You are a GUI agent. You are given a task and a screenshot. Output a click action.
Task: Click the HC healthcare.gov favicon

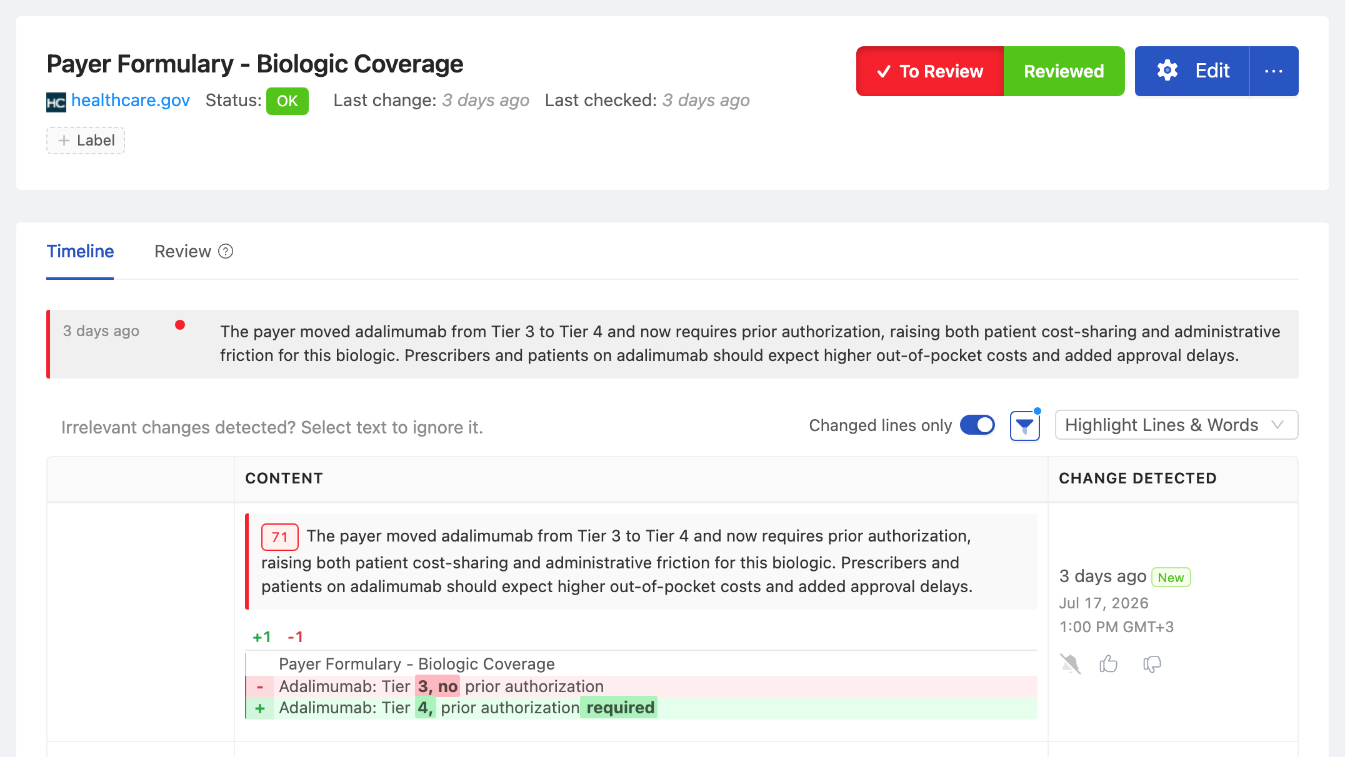point(56,102)
